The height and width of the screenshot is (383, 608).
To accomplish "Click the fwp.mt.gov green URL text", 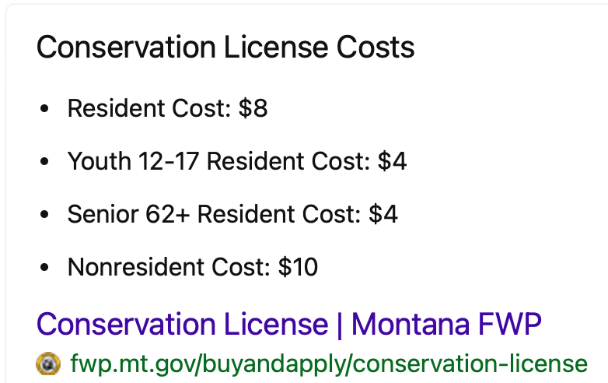I will 328,364.
